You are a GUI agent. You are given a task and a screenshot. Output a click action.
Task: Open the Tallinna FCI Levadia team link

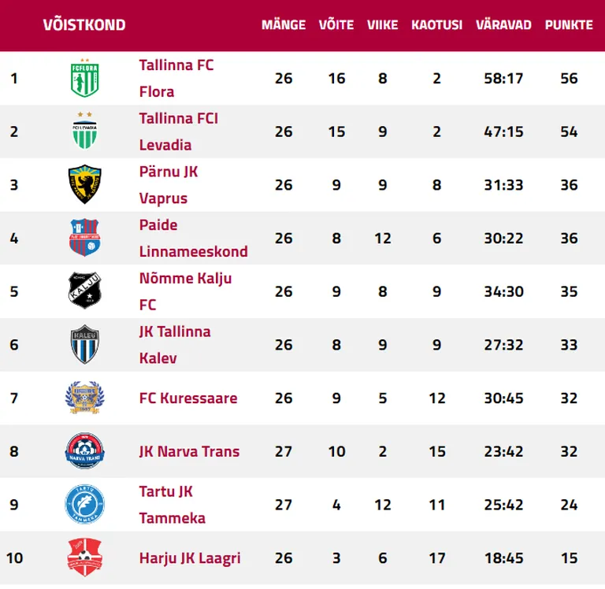(179, 132)
